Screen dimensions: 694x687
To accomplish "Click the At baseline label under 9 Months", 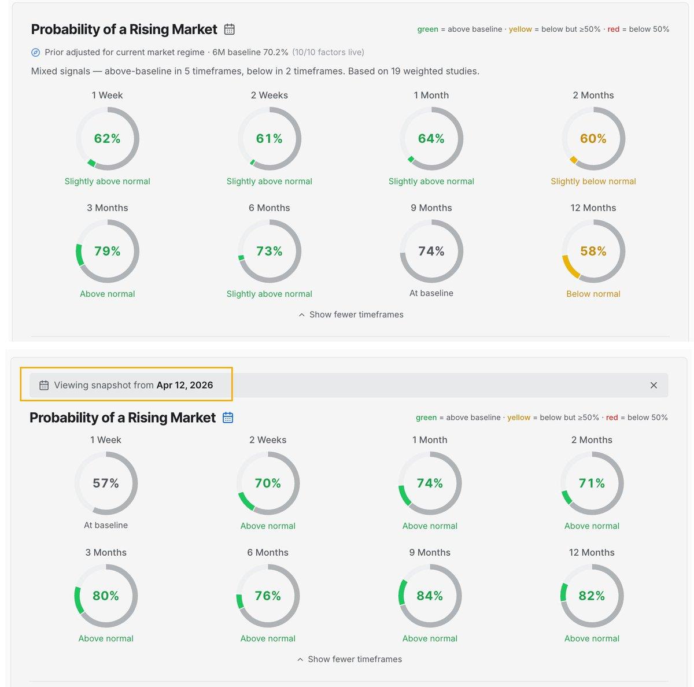I will coord(431,293).
